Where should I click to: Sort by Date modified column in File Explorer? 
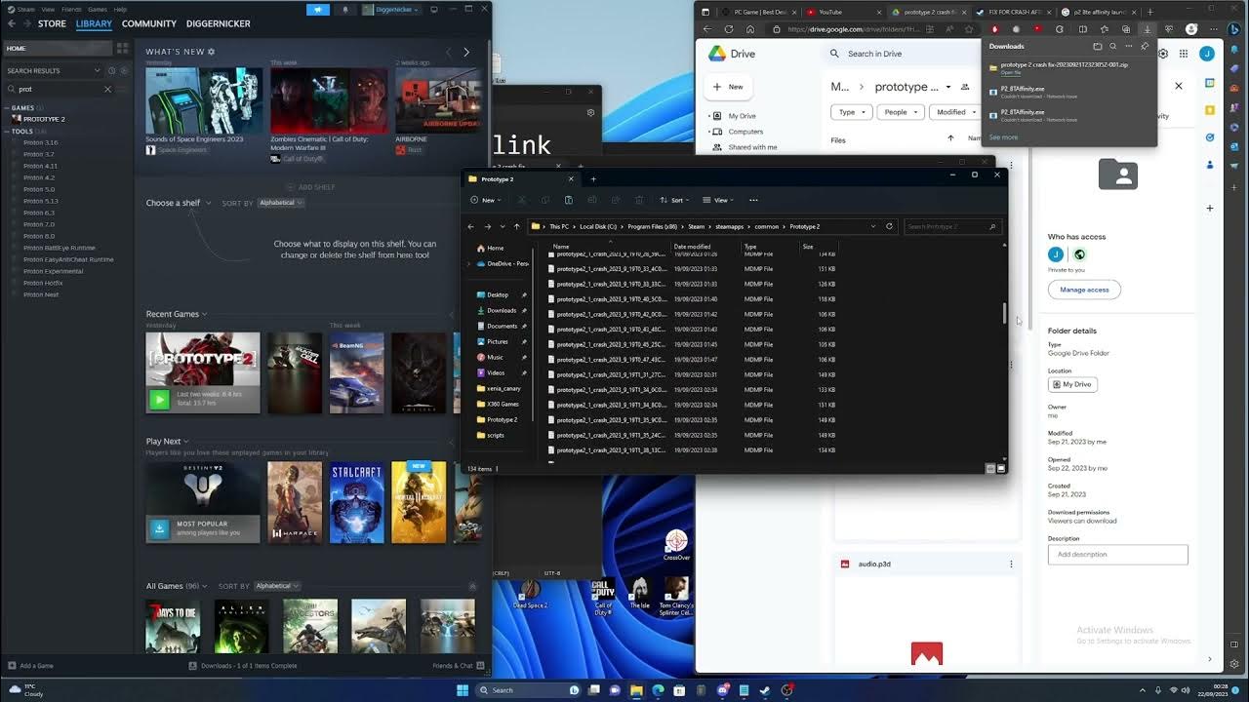click(x=692, y=247)
